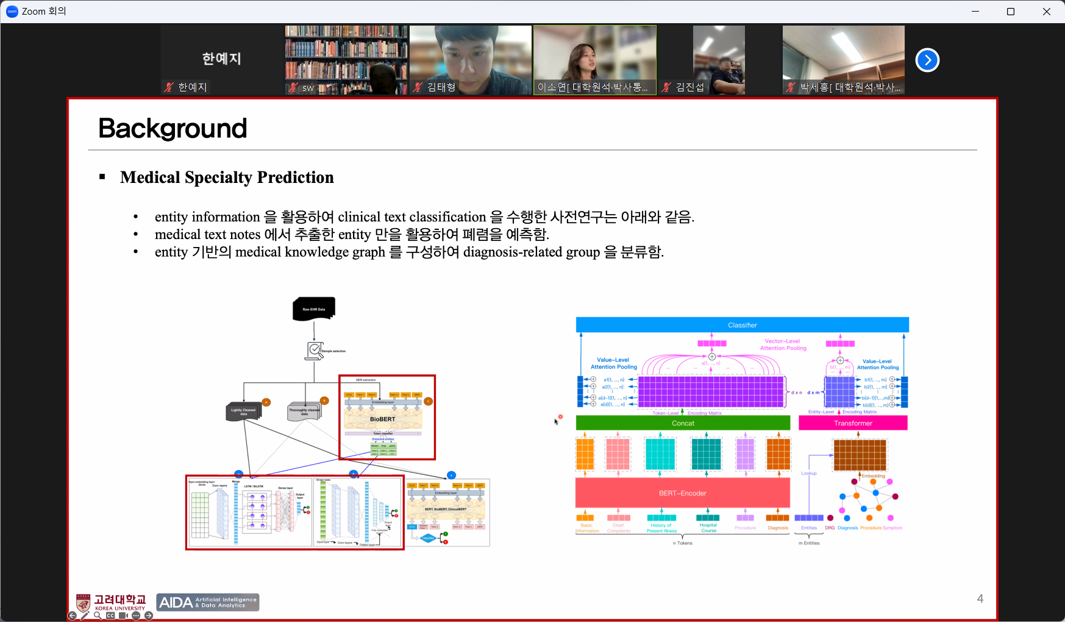
Task: Go to the previous slide with left arrow
Action: 72,616
